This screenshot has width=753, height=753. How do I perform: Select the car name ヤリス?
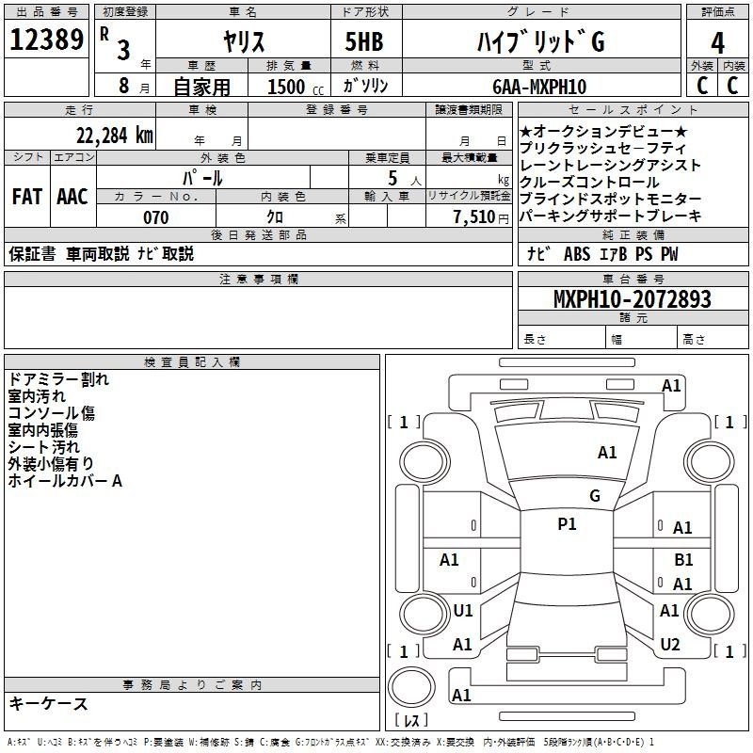pyautogui.click(x=243, y=42)
